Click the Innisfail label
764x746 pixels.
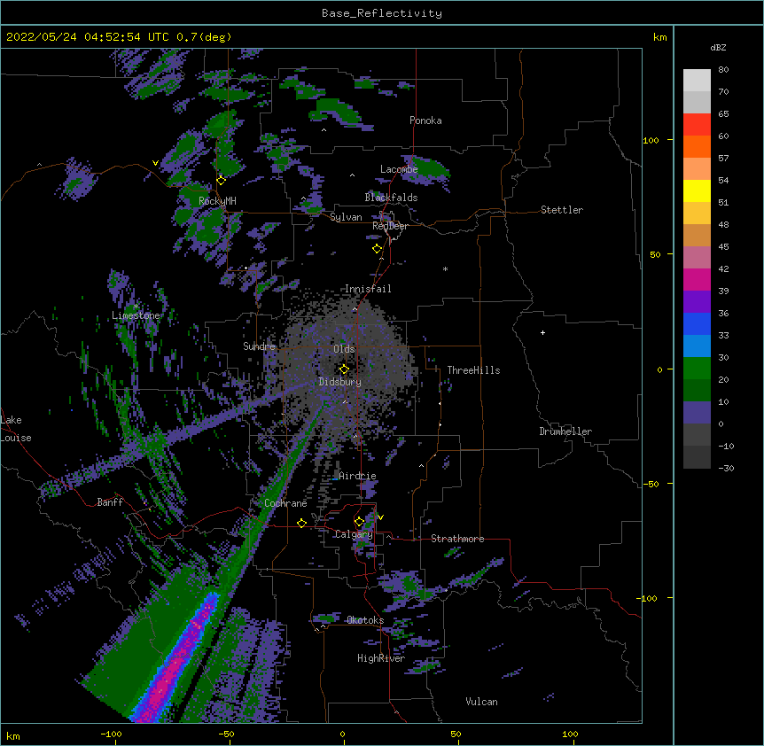point(368,289)
